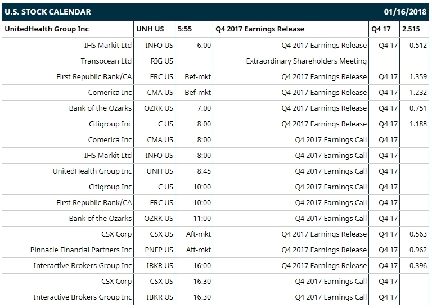Select Interactive Brokers Group Inc 16:30 row

pyautogui.click(x=82, y=297)
